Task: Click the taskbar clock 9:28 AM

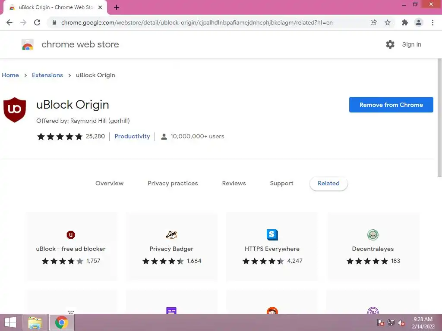Action: click(423, 319)
